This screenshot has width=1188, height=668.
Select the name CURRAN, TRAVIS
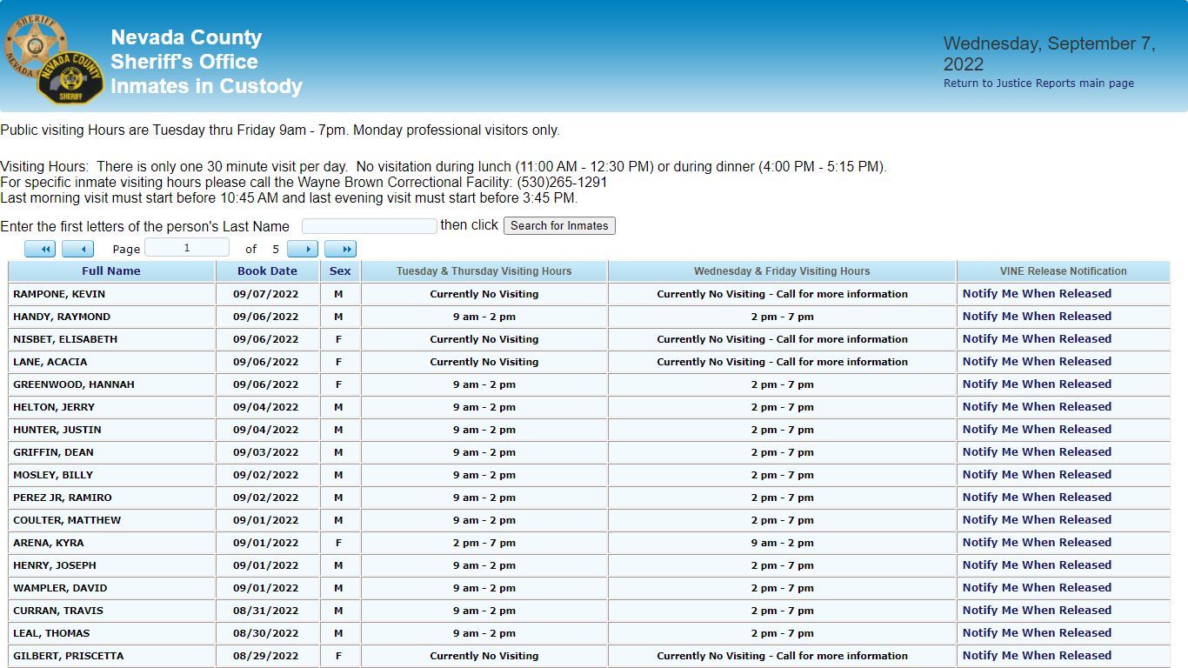(58, 611)
